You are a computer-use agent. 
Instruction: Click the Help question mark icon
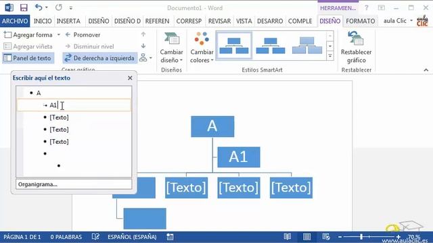click(366, 7)
